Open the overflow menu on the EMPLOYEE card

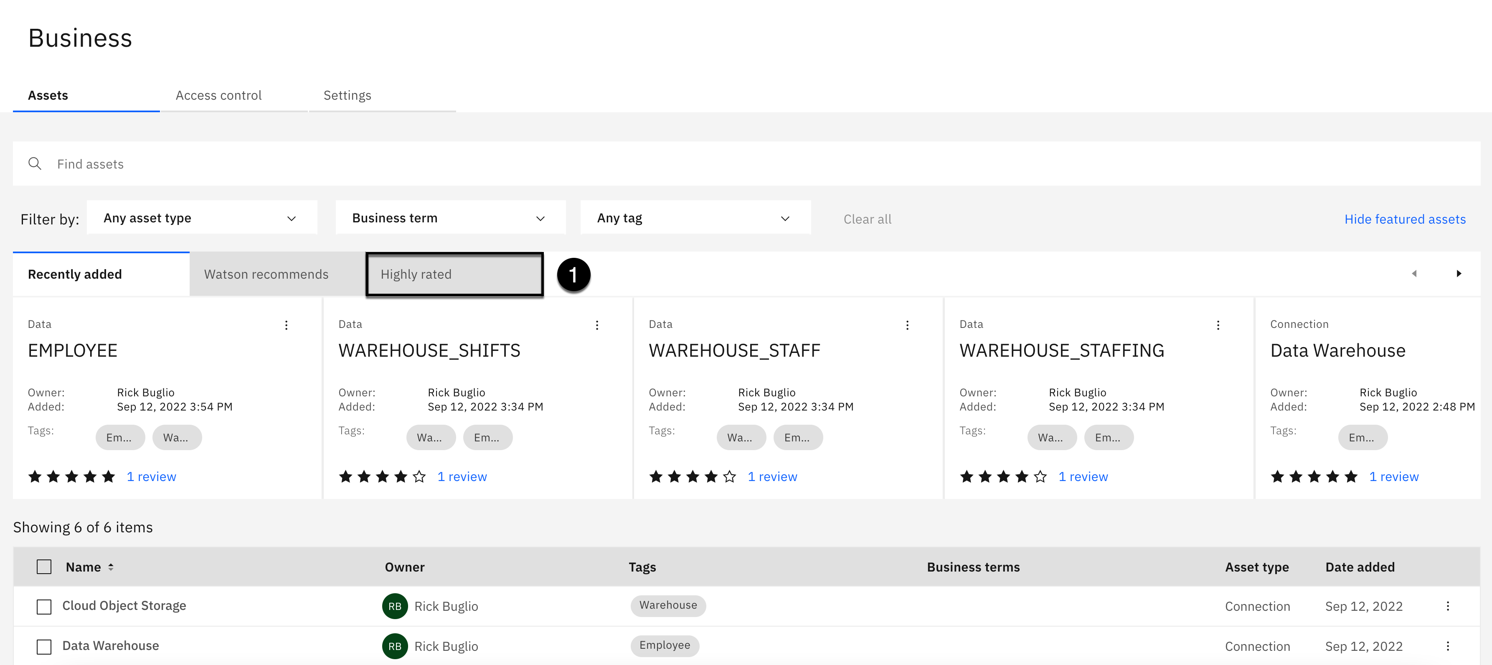[x=286, y=325]
